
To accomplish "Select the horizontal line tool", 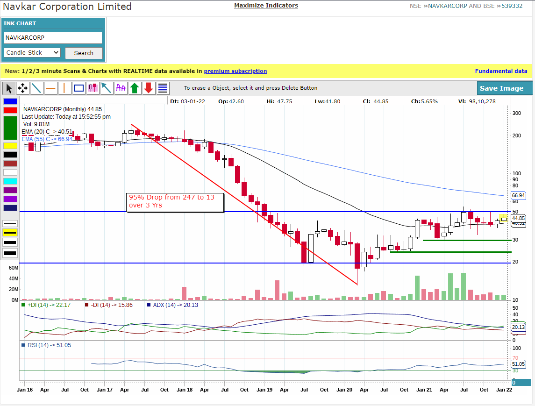I will (x=50, y=88).
